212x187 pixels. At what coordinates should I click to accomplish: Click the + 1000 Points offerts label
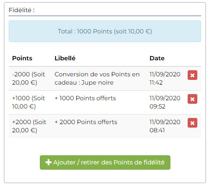(85, 98)
